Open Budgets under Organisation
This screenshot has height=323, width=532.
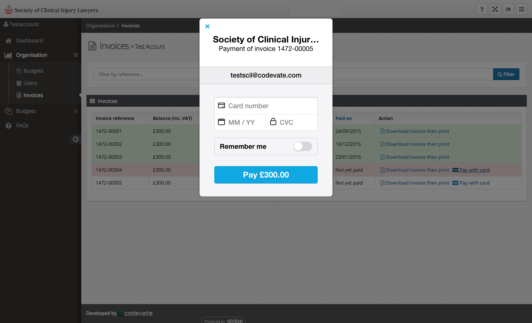(33, 71)
